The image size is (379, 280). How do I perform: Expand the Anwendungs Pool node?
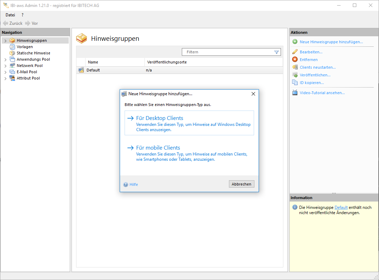5,60
